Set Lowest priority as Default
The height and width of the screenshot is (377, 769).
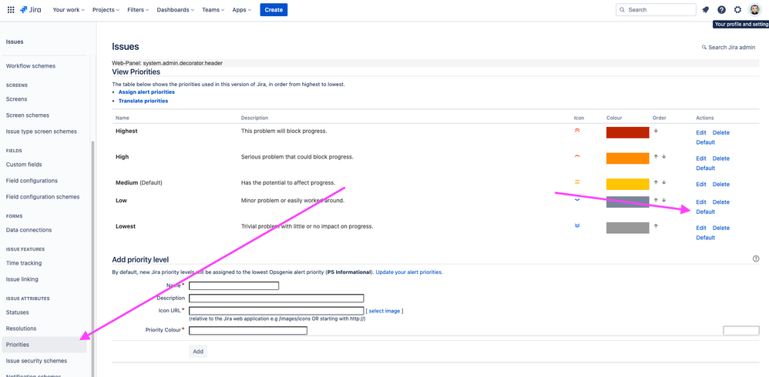click(706, 238)
